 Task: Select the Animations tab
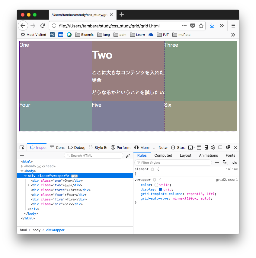pos(208,155)
